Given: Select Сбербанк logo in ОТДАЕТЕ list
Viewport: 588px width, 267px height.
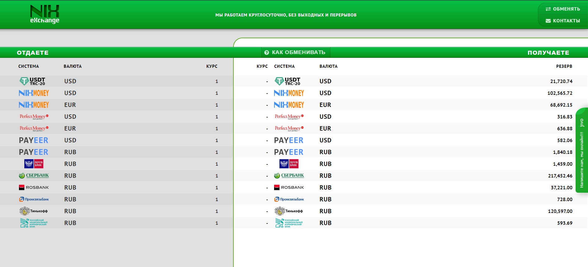Looking at the screenshot, I should [x=34, y=176].
